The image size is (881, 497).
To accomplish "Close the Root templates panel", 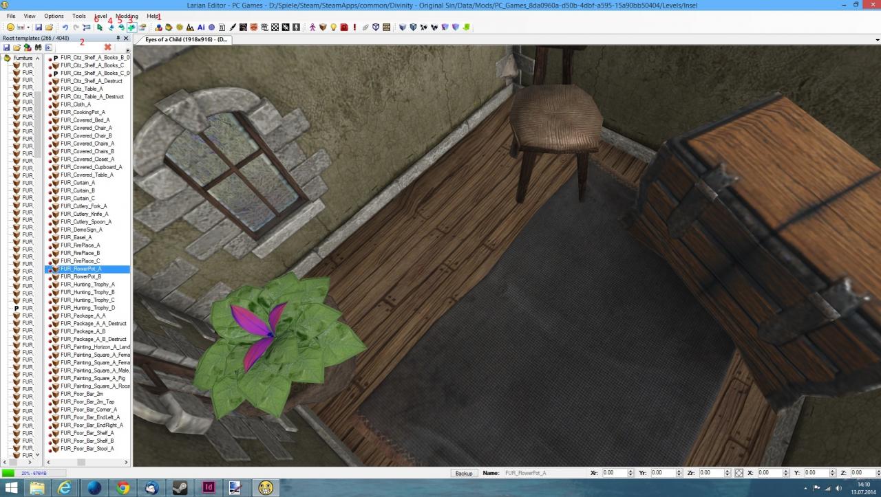I will 126,38.
